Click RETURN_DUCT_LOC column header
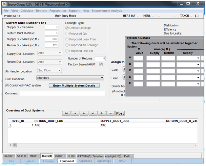 coord(67,121)
